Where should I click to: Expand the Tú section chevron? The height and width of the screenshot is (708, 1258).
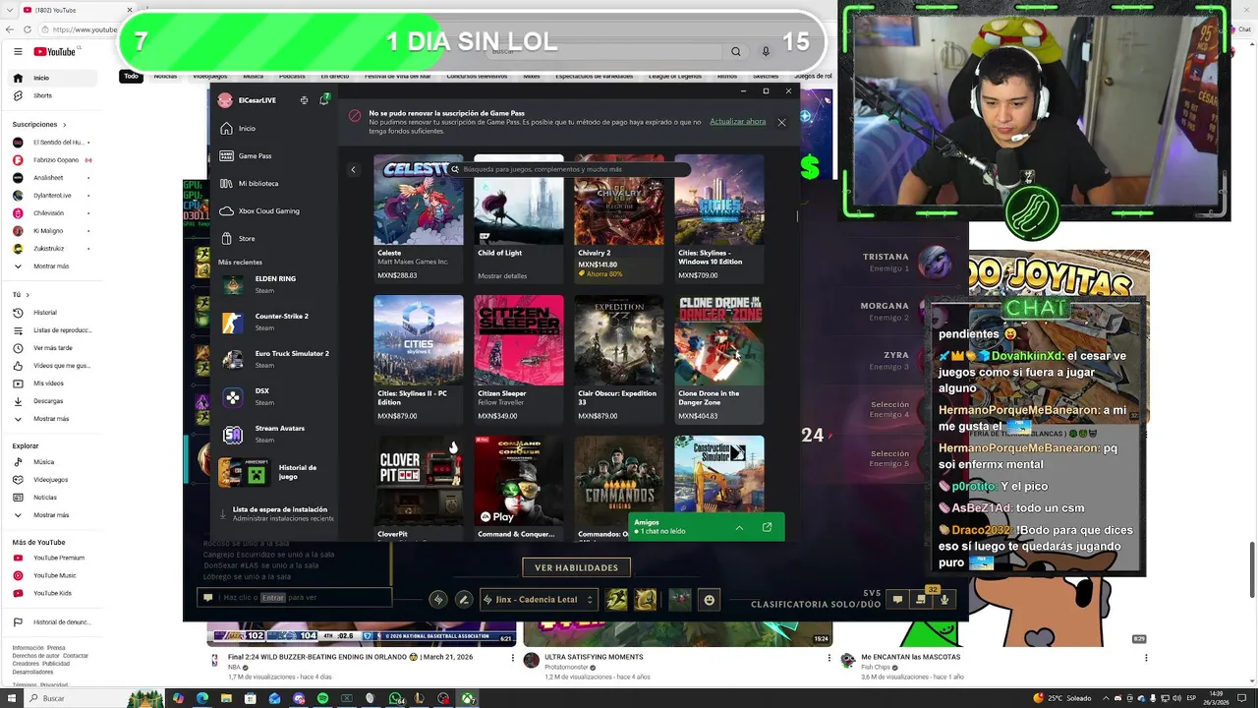28,295
